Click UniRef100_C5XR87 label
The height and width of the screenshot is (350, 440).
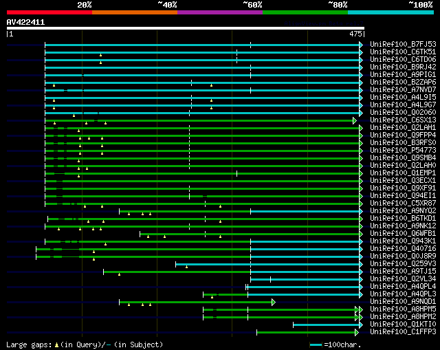tap(403, 204)
